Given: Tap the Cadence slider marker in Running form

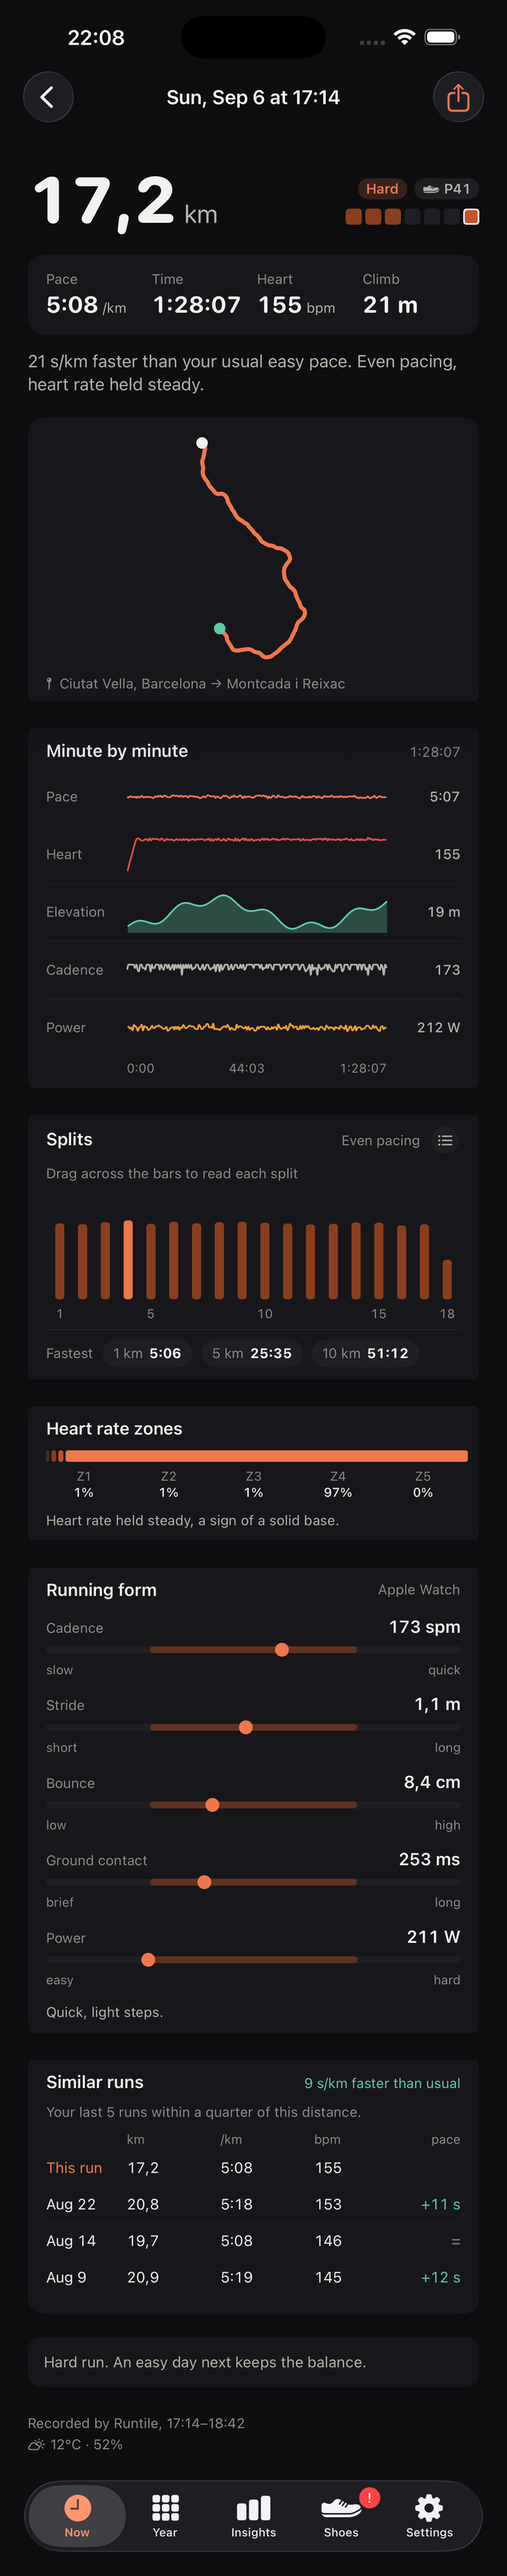Looking at the screenshot, I should point(282,1649).
